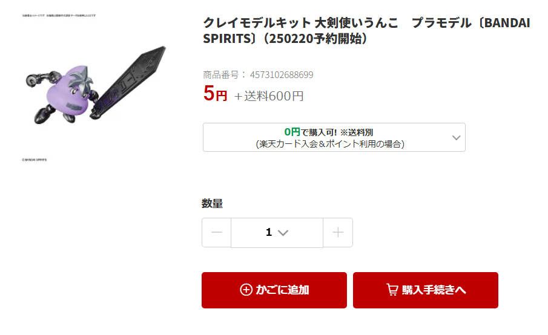Click the product title クレイモデルキット 大剣使いうんこ
The height and width of the screenshot is (335, 548).
tap(300, 23)
